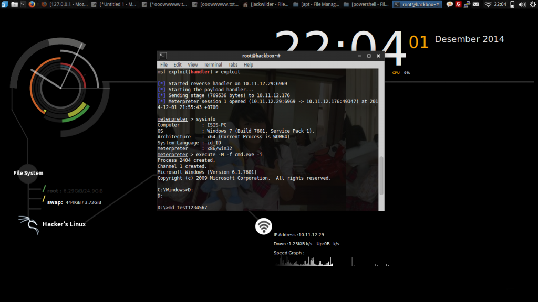Click the 'OS : Windows 7' line
The height and width of the screenshot is (302, 538).
(236, 131)
